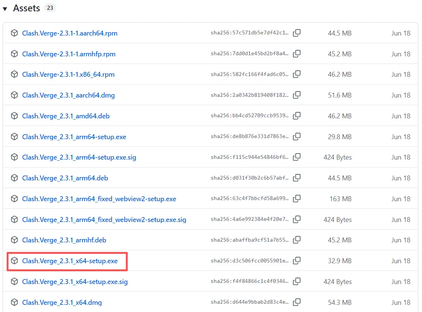Copy sha256 hash for armhfp.rpm file
422x312 pixels.
(x=297, y=54)
